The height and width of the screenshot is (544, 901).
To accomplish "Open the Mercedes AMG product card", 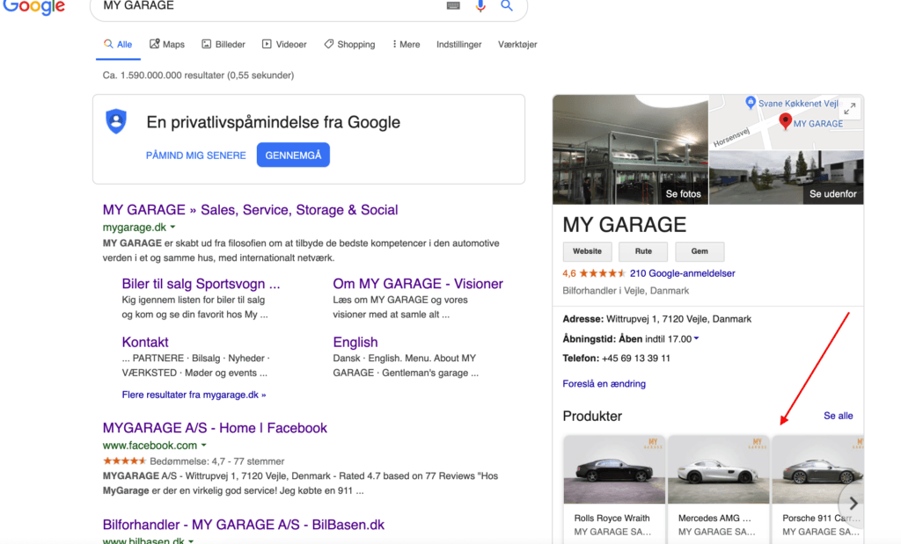I will coord(718,489).
